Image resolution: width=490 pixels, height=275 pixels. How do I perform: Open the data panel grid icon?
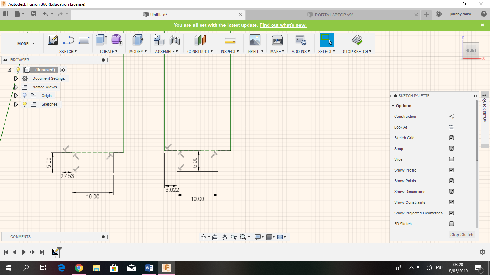coord(6,14)
